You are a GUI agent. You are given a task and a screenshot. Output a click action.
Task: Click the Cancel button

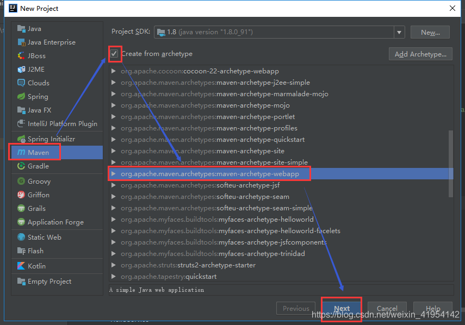click(387, 308)
